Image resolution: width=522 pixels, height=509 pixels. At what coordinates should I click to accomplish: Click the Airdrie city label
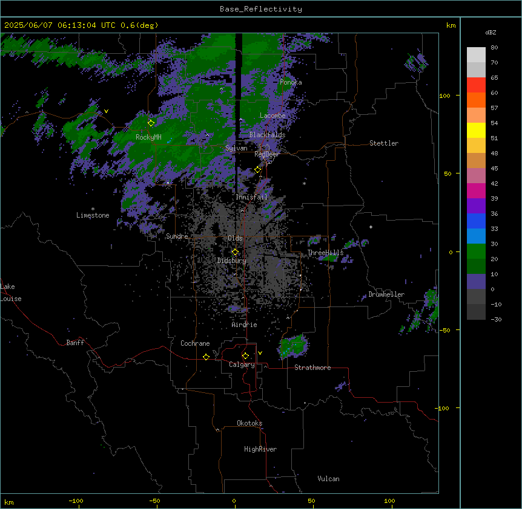pos(245,325)
